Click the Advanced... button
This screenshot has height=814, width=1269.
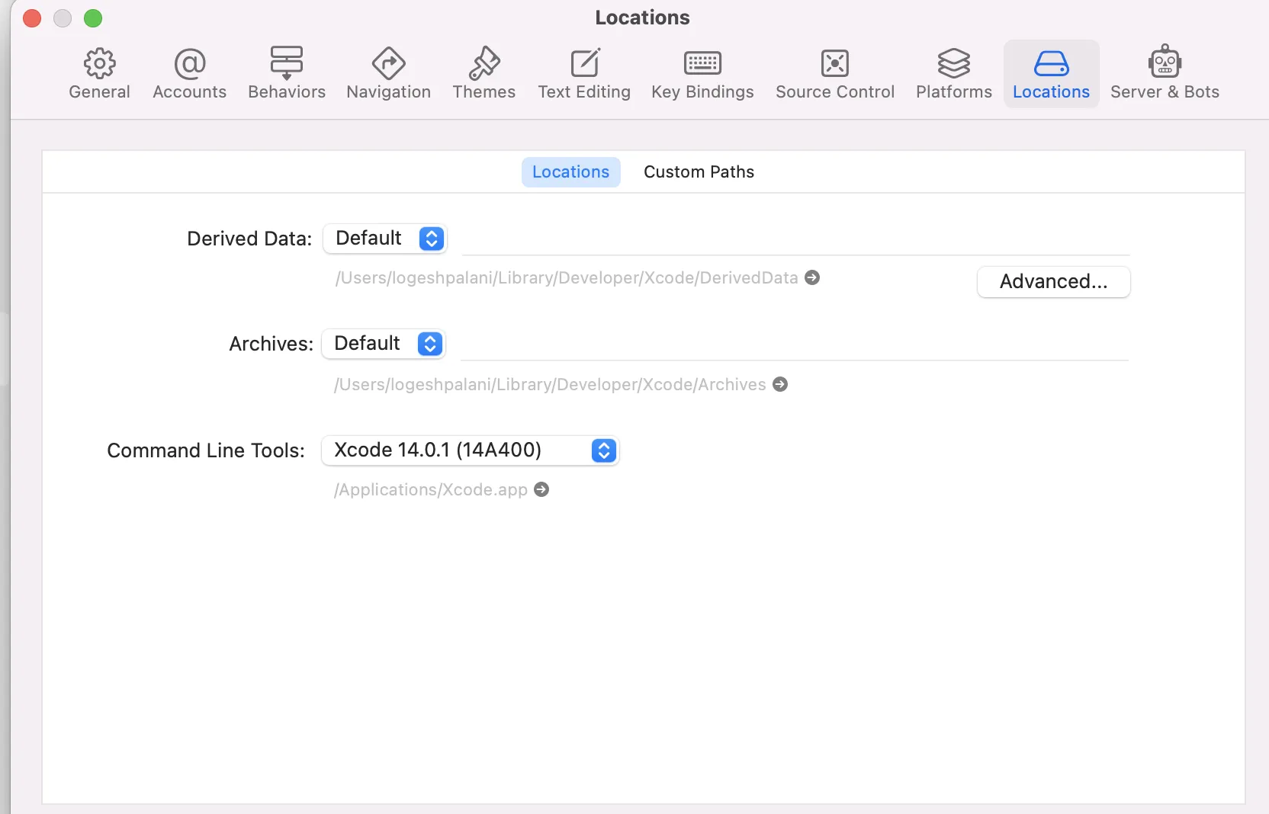pyautogui.click(x=1053, y=282)
